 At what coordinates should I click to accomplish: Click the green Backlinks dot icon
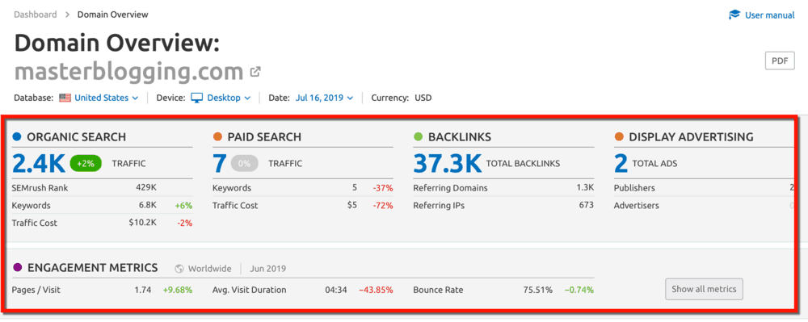(419, 137)
